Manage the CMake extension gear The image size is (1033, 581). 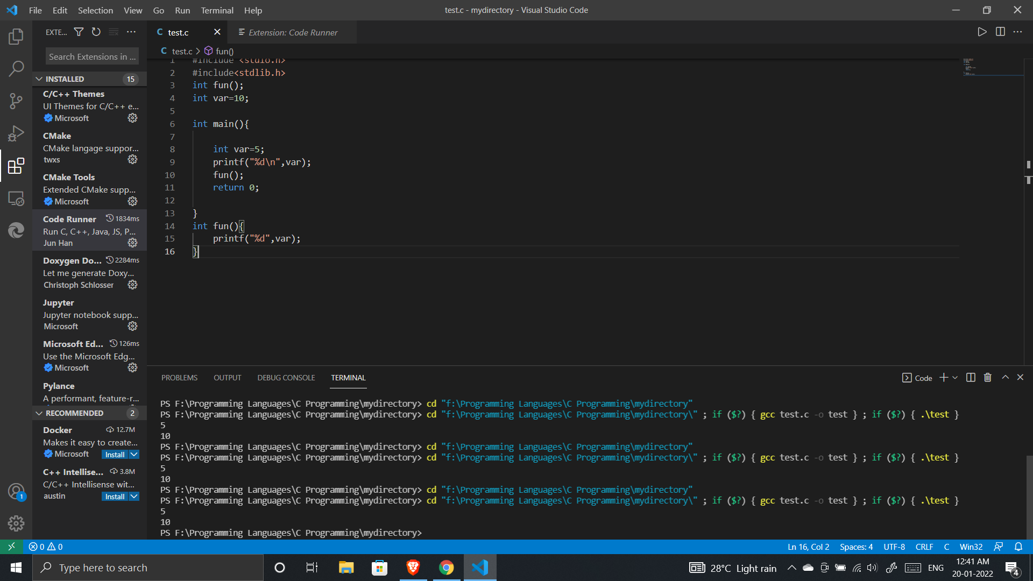coord(132,159)
